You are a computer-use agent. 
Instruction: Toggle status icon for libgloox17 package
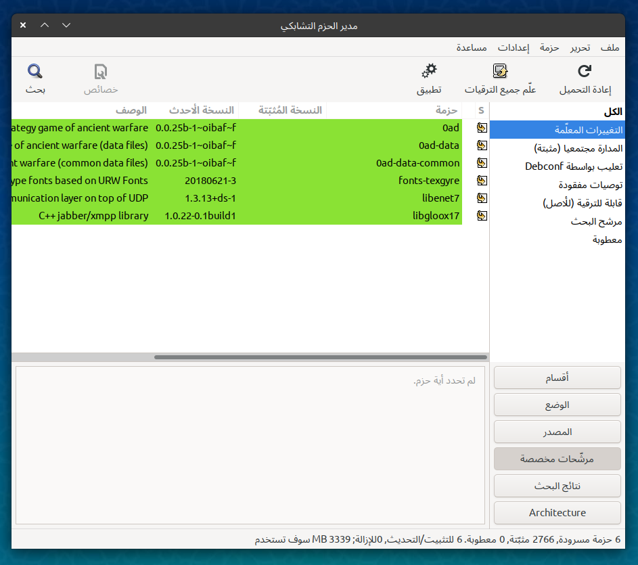[x=482, y=216]
